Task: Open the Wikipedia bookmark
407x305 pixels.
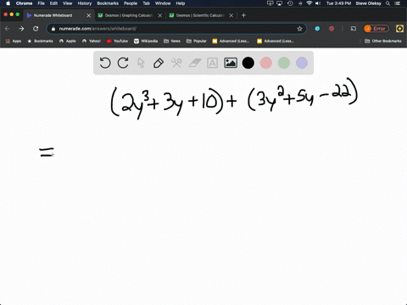Action: pos(146,41)
